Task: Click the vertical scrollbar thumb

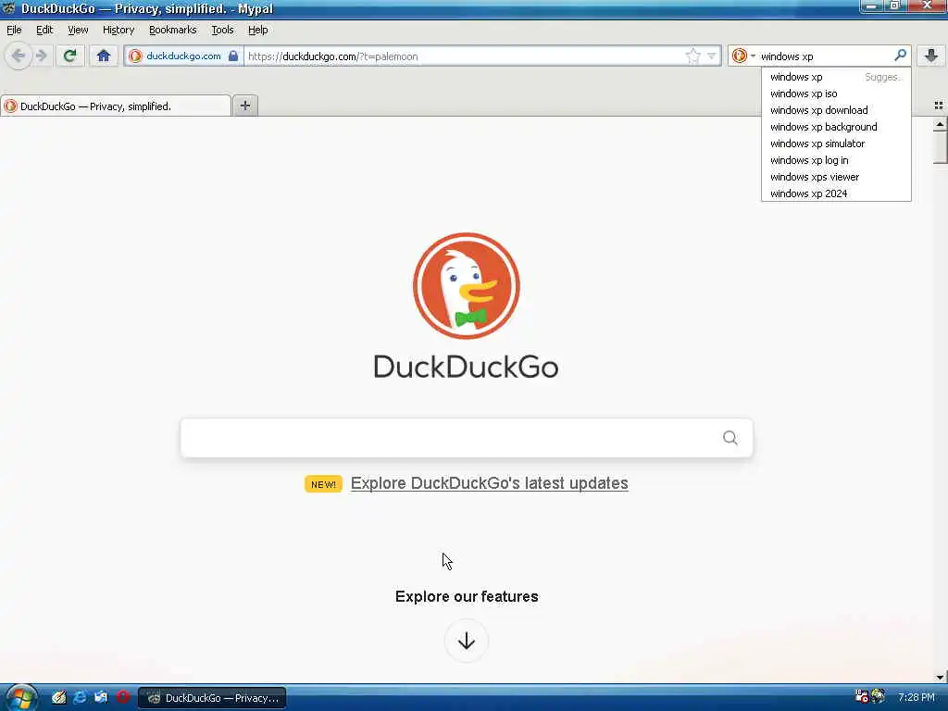Action: tap(940, 147)
